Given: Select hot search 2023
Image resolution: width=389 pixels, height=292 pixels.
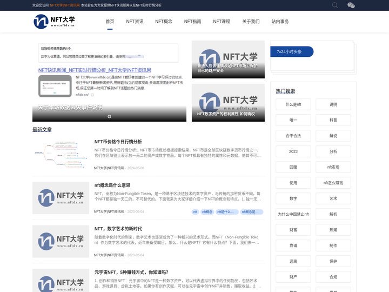Looking at the screenshot, I should [293, 151].
